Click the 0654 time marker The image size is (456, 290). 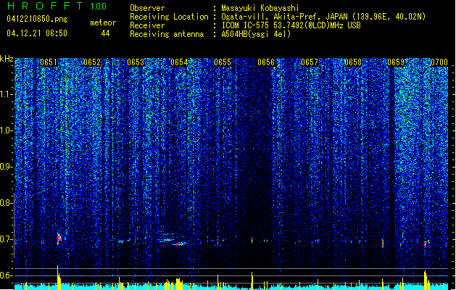(179, 62)
